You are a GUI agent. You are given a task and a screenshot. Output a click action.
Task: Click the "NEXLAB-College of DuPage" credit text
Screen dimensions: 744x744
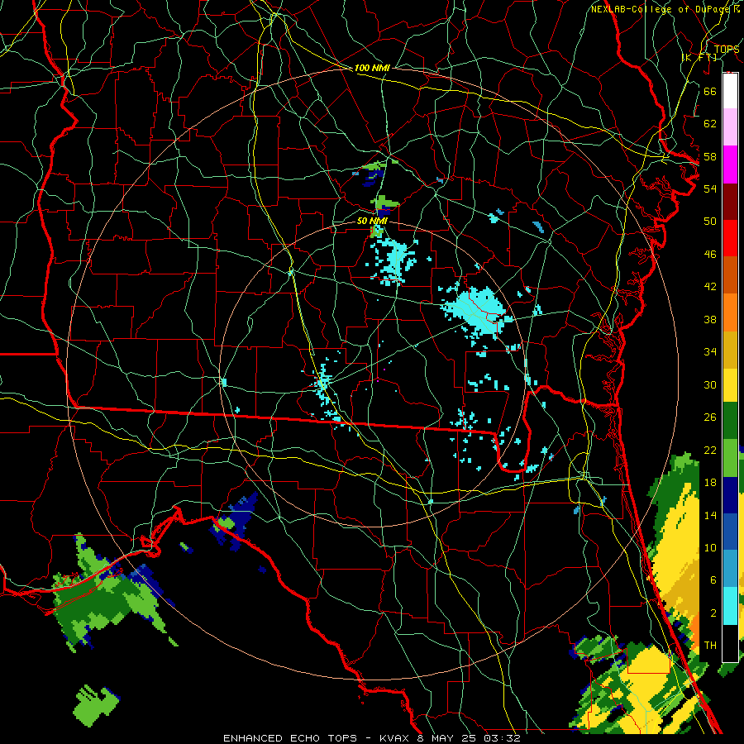(661, 9)
